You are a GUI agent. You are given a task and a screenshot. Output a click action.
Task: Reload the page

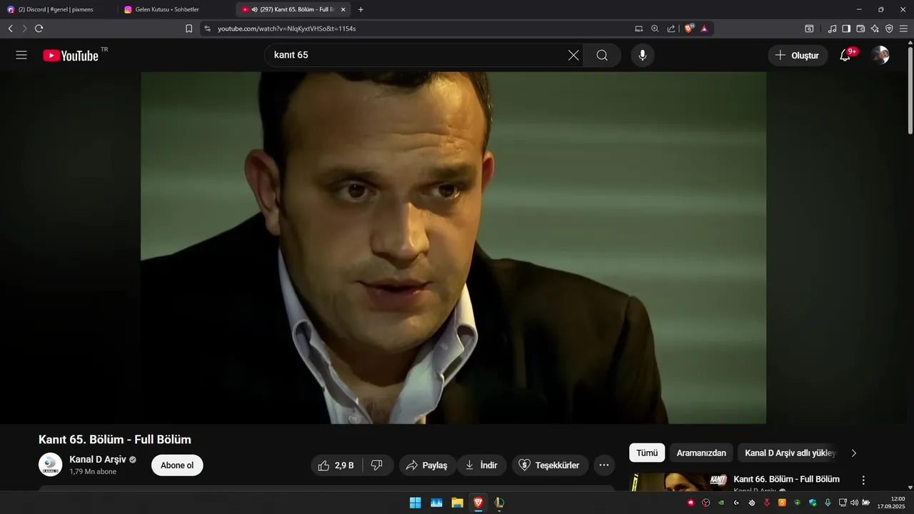39,29
